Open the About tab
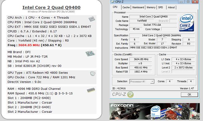 171,7
